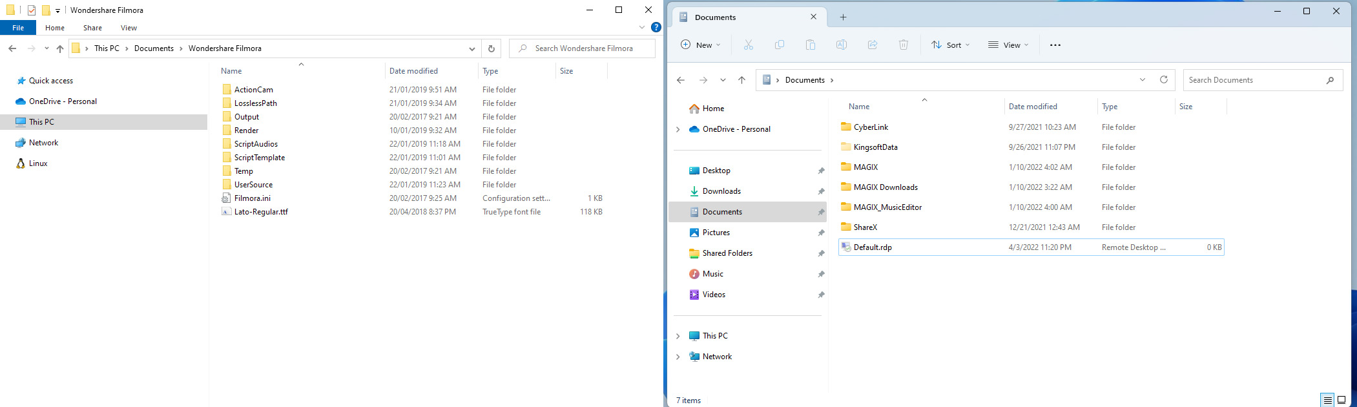This screenshot has width=1357, height=407.
Task: Open Shared Folders in Documents sidebar
Action: 727,253
